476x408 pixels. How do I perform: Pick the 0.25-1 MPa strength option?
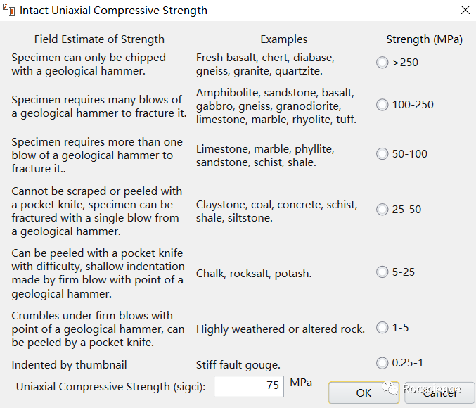382,363
